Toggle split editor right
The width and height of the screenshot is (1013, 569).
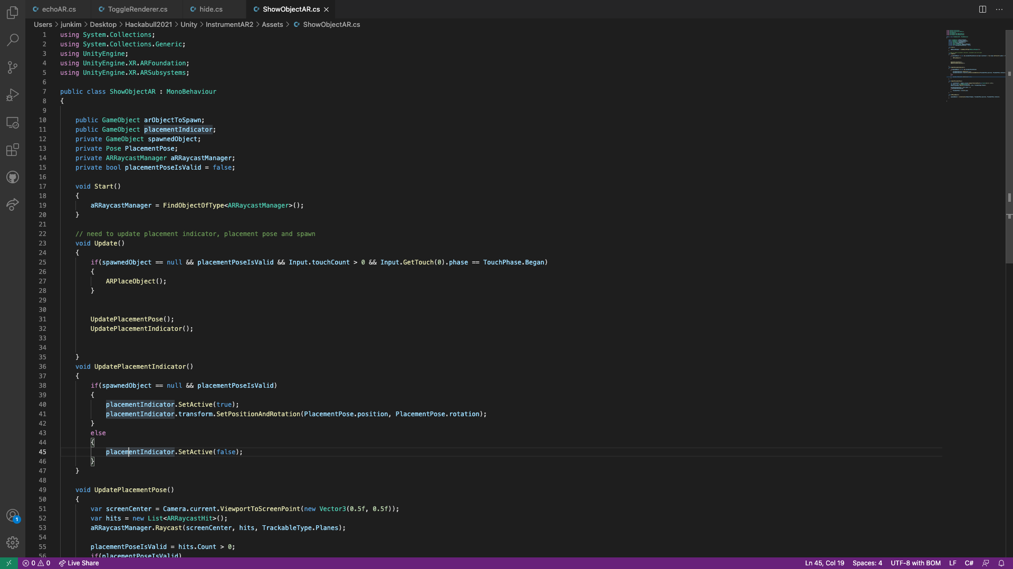982,9
